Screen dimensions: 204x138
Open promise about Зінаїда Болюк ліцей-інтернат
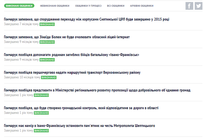pyautogui.click(x=67, y=37)
